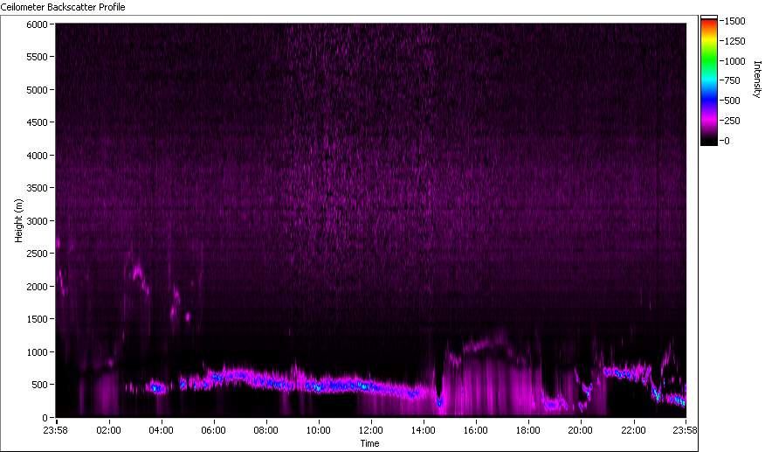Click the Intensity legend label
765x452 pixels.
pos(757,80)
